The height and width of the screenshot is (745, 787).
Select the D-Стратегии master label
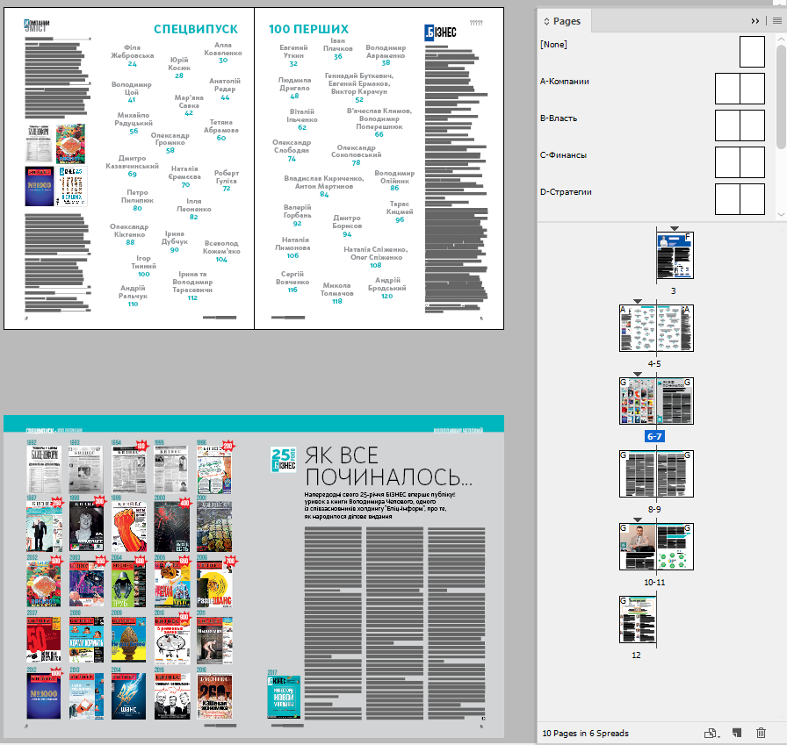pos(566,192)
